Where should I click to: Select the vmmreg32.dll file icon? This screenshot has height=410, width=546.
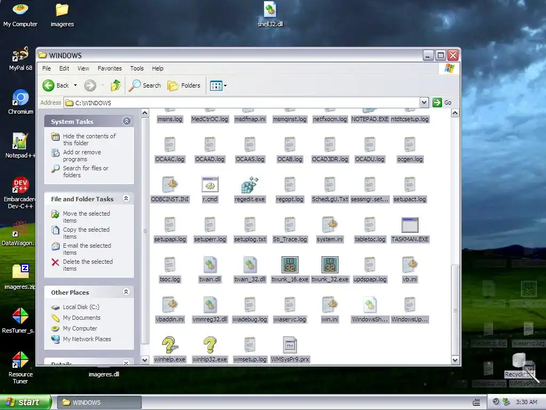coord(210,305)
